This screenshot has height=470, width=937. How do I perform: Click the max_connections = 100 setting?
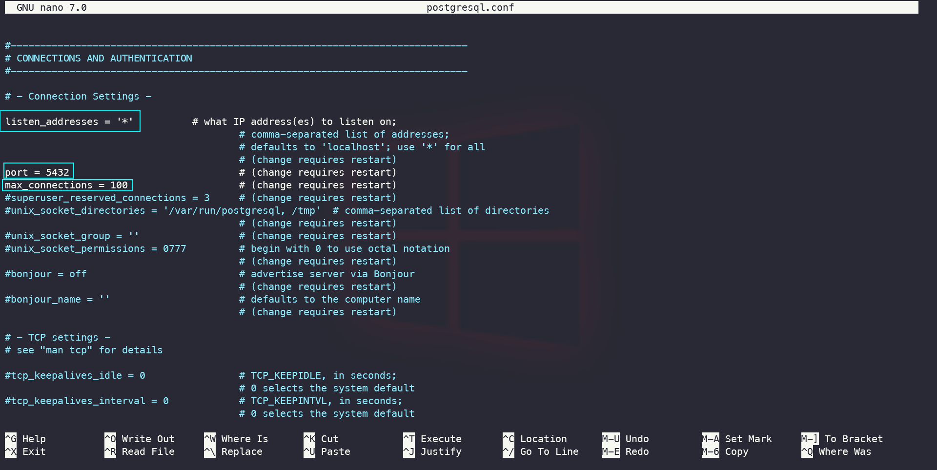tap(67, 185)
